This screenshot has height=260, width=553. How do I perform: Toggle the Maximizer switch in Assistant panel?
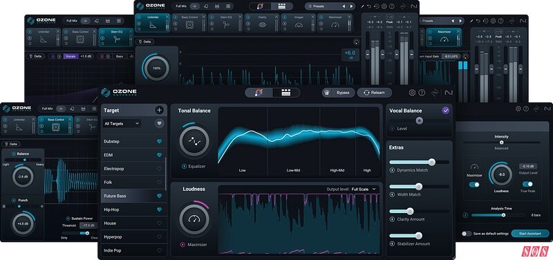474,184
